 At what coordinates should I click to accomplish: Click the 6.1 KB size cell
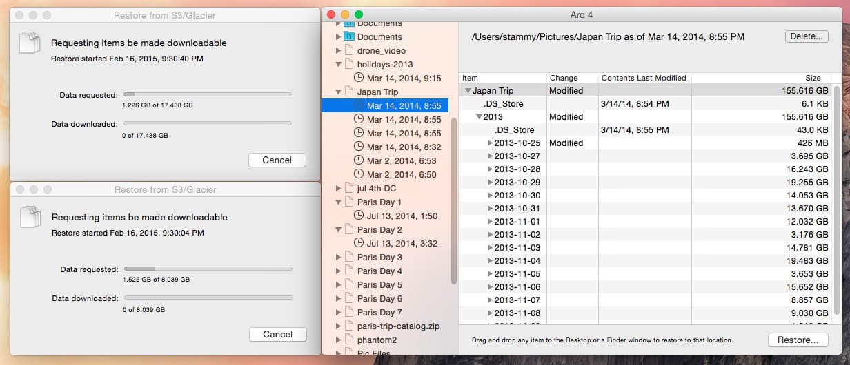tap(814, 103)
